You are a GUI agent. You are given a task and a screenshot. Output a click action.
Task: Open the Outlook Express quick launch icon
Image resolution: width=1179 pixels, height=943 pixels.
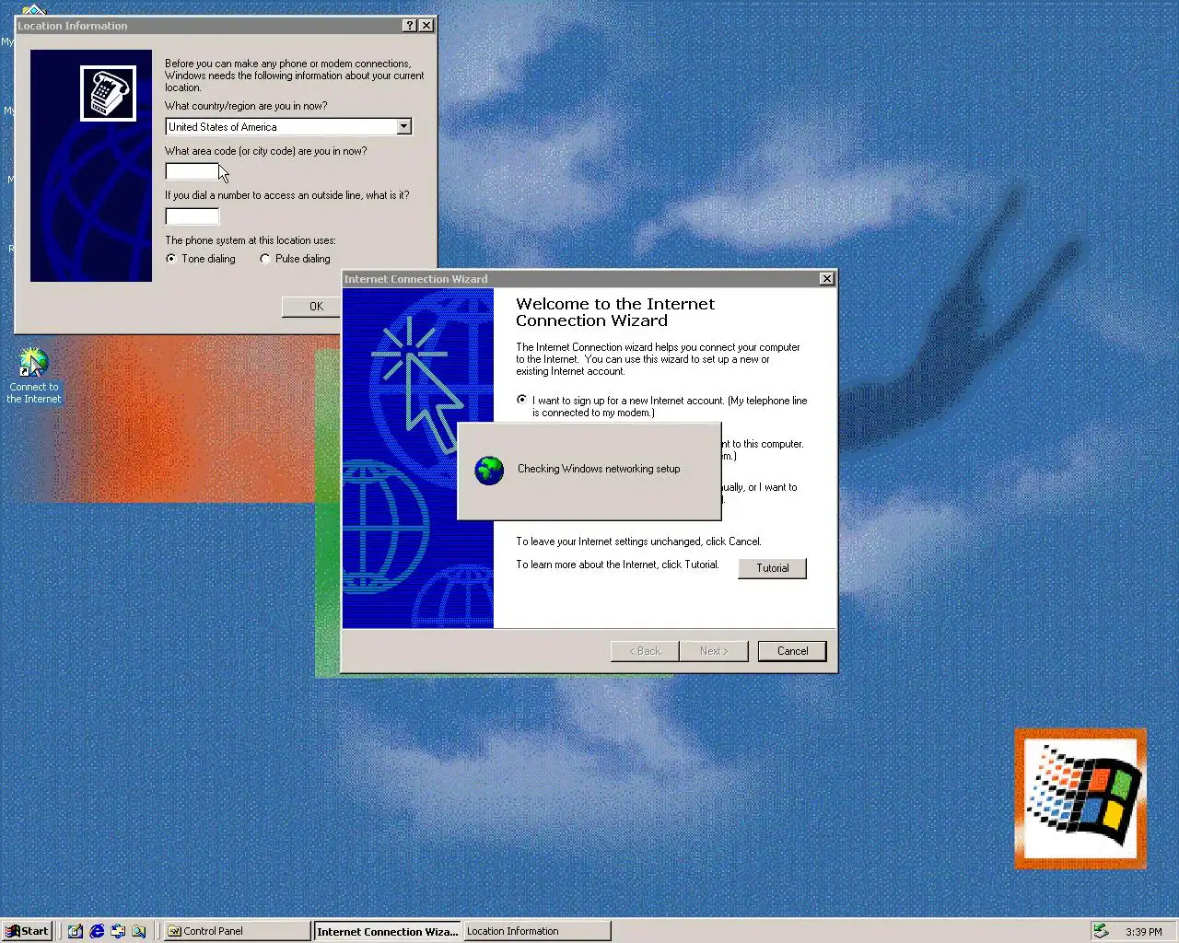pos(118,931)
